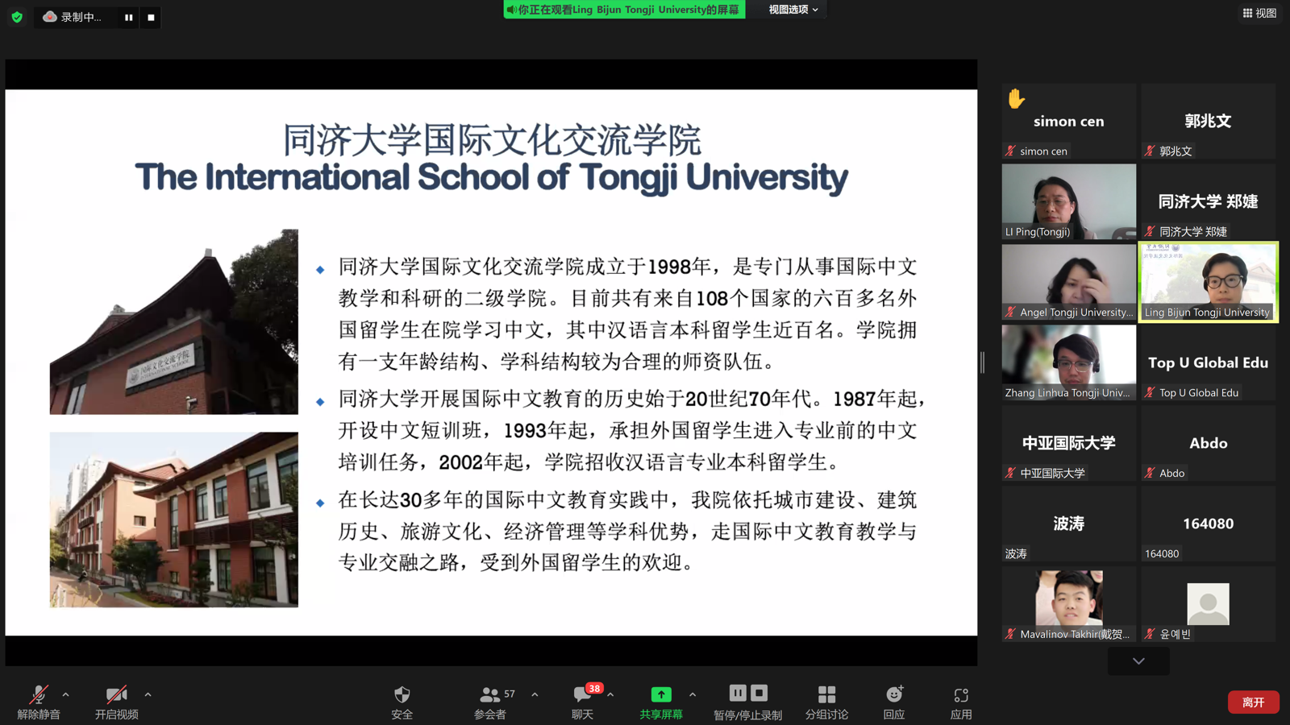Select 郭兆文 participant tile

(x=1209, y=121)
